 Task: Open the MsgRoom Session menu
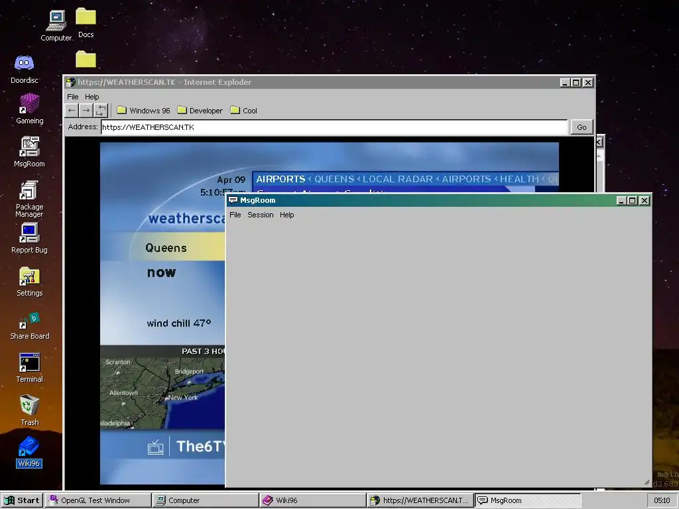(260, 215)
